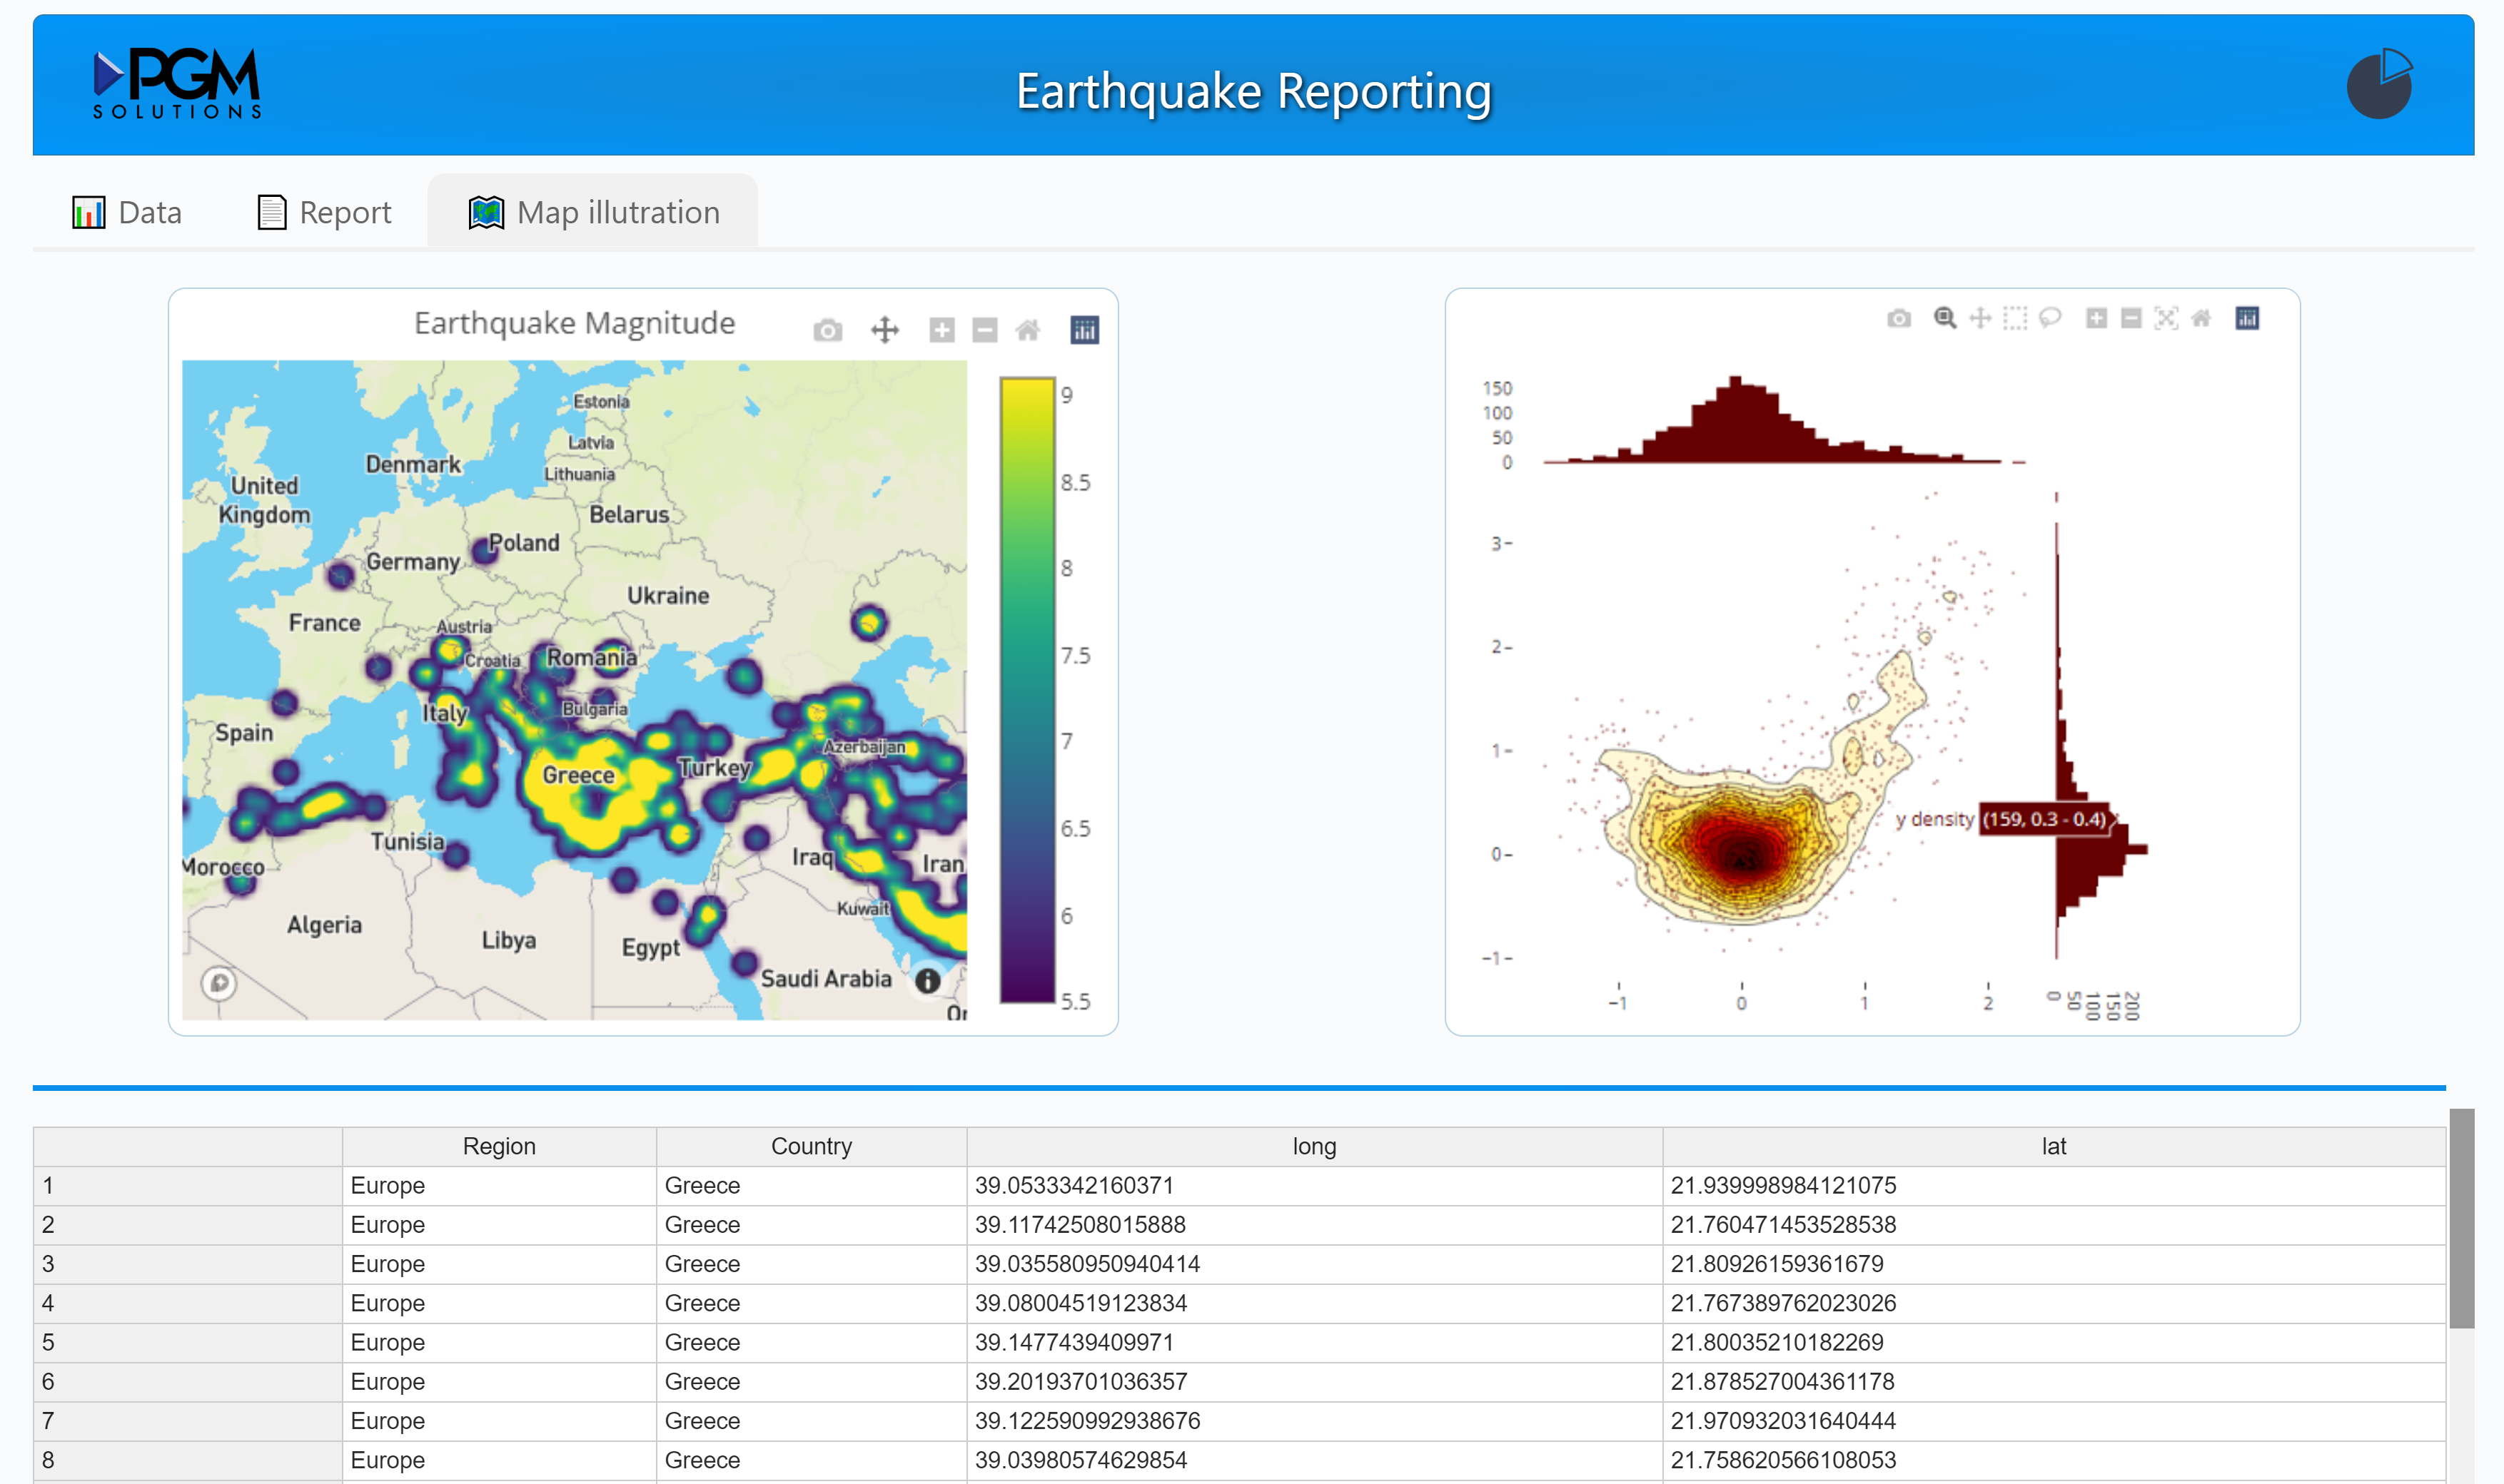
Task: Click the Greece label on map
Action: [x=578, y=775]
